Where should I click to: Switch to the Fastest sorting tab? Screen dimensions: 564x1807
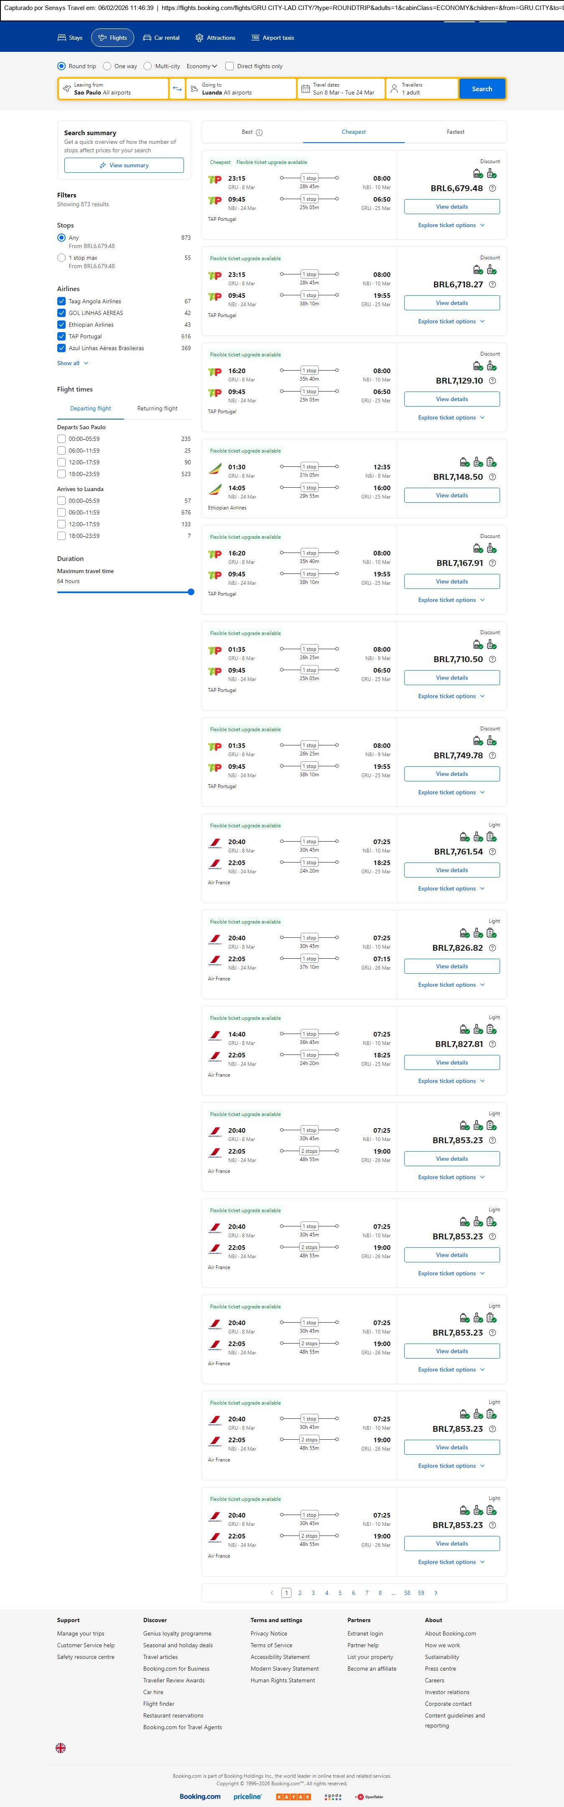pos(455,132)
